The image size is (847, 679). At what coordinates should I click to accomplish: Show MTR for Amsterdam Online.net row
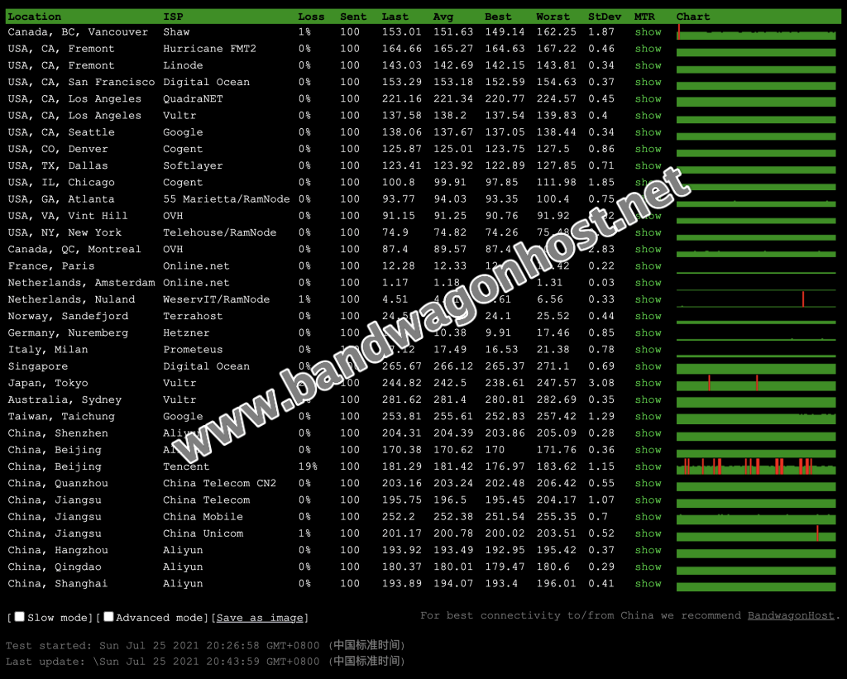point(648,283)
